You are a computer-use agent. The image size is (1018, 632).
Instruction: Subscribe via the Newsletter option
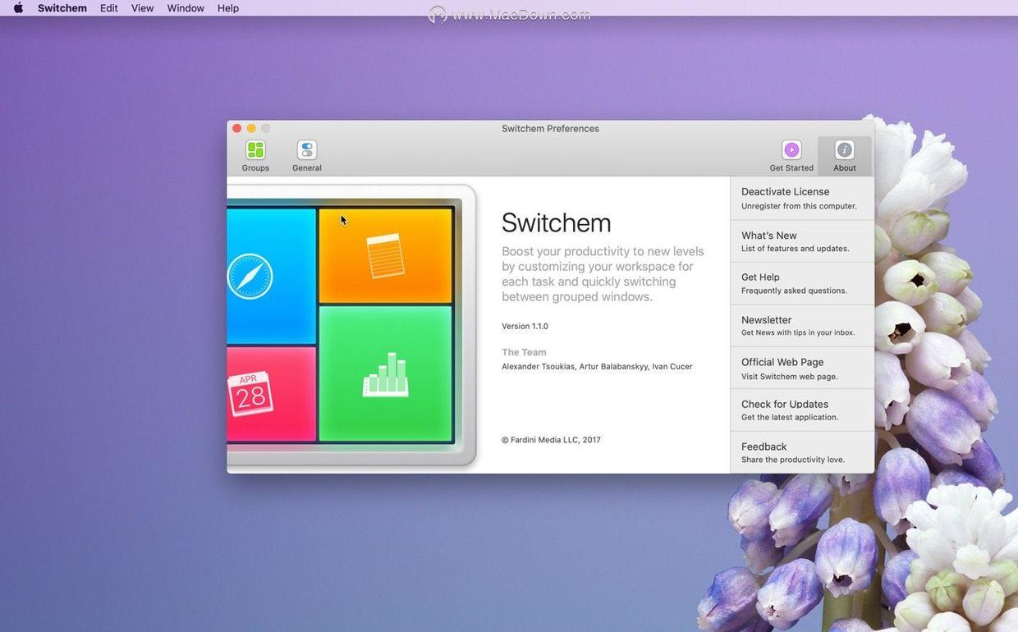point(802,326)
